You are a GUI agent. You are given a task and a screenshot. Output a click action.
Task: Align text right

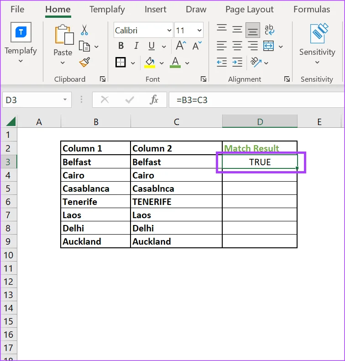[x=253, y=46]
